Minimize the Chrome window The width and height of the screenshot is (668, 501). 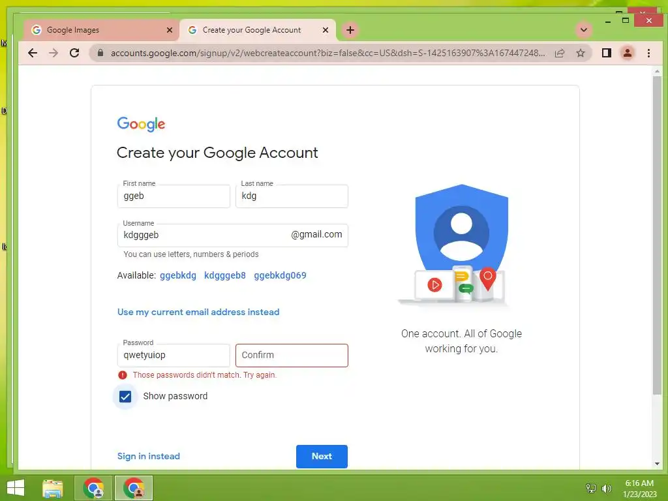coord(607,22)
